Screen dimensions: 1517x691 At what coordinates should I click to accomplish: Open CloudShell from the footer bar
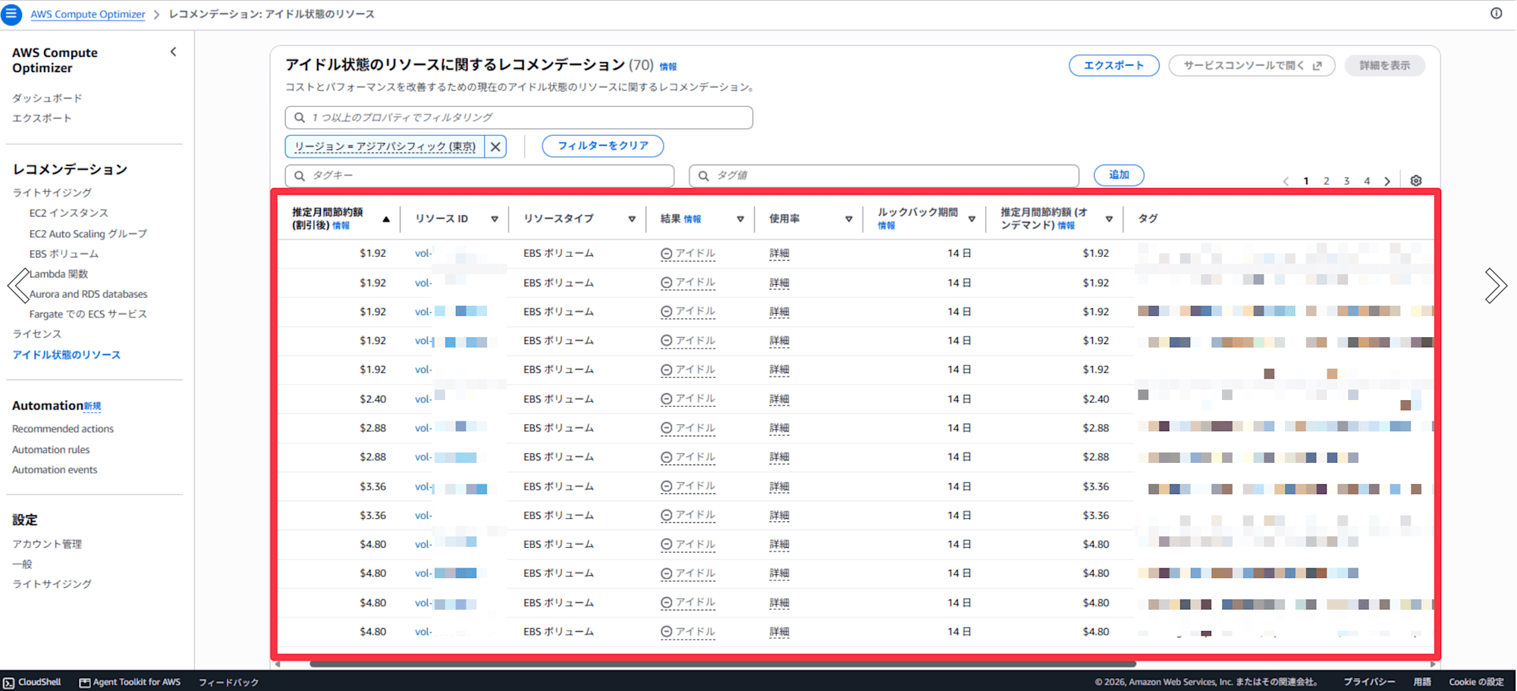point(33,683)
